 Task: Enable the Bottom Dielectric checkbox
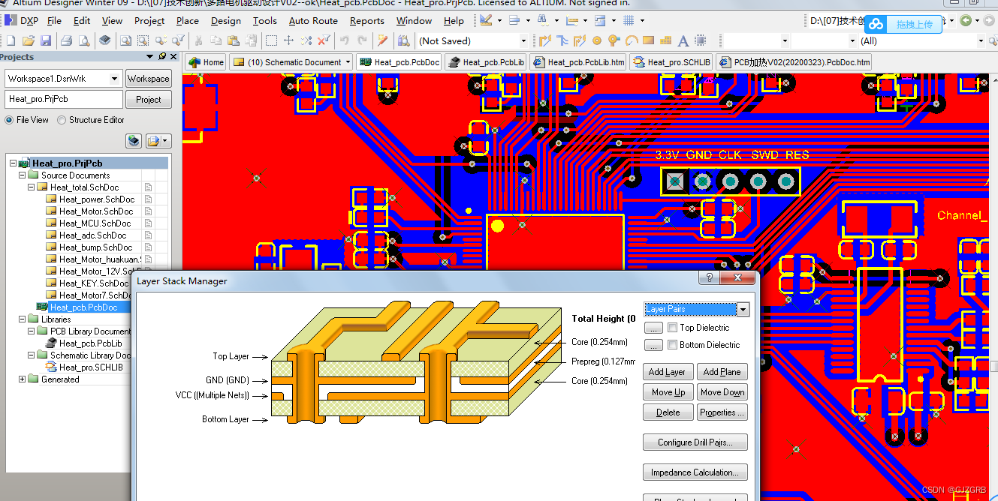[671, 344]
